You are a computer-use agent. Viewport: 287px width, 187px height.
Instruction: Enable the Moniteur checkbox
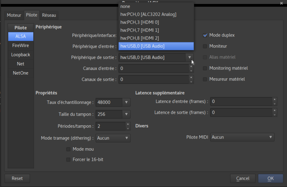point(206,46)
